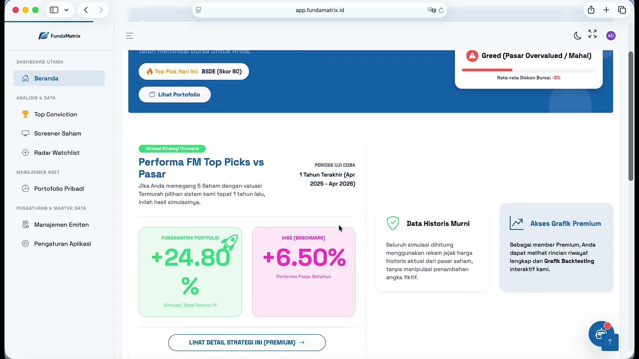Viewport: 639px width, 359px height.
Task: Click Performa Pasar Setahun text
Action: click(304, 276)
